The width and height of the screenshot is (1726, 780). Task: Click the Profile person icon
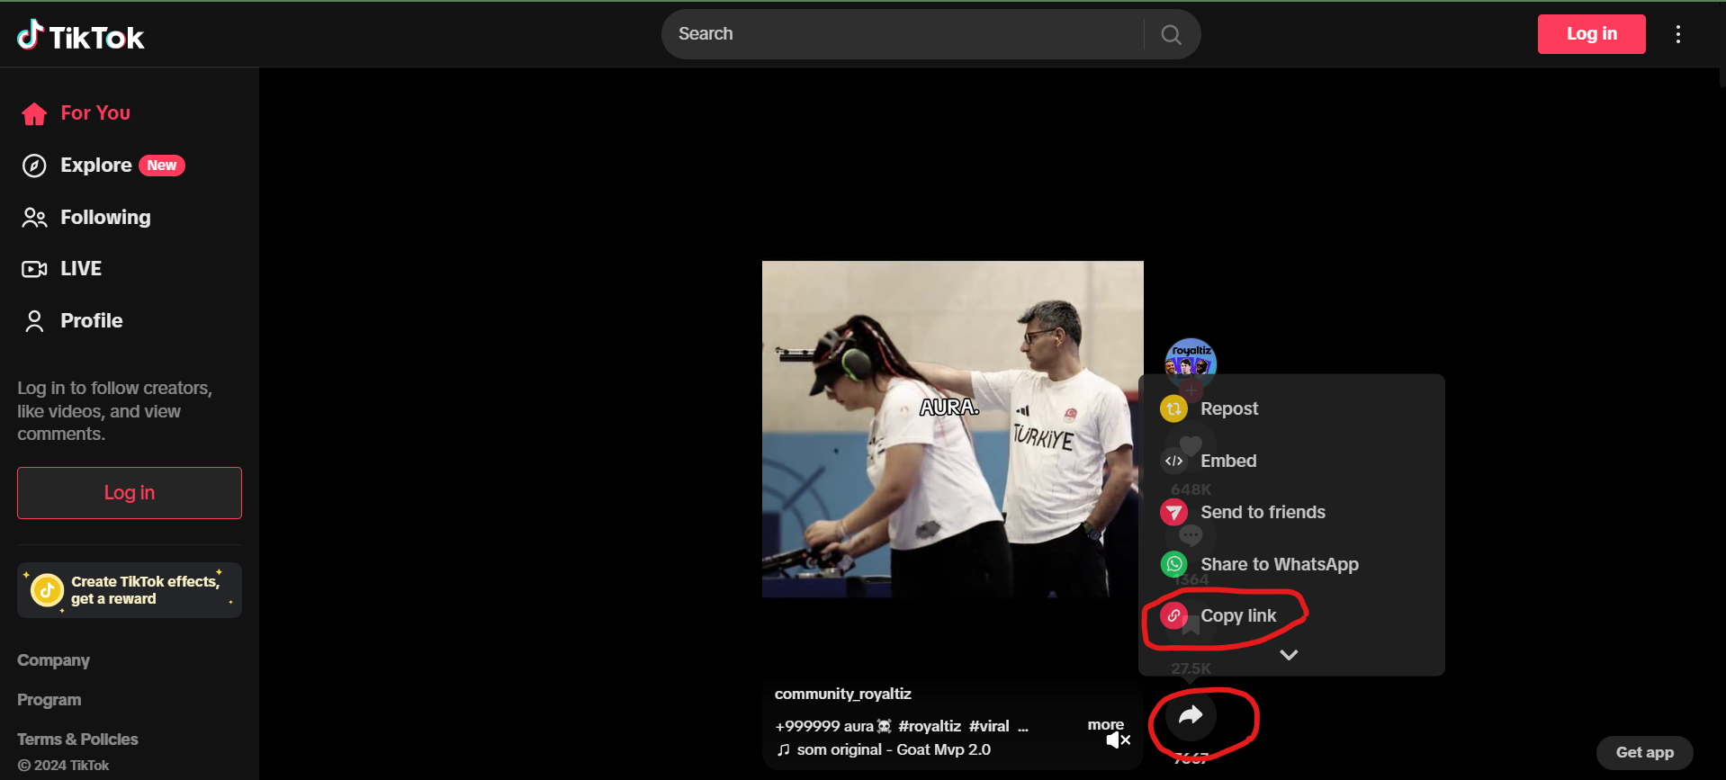(34, 321)
